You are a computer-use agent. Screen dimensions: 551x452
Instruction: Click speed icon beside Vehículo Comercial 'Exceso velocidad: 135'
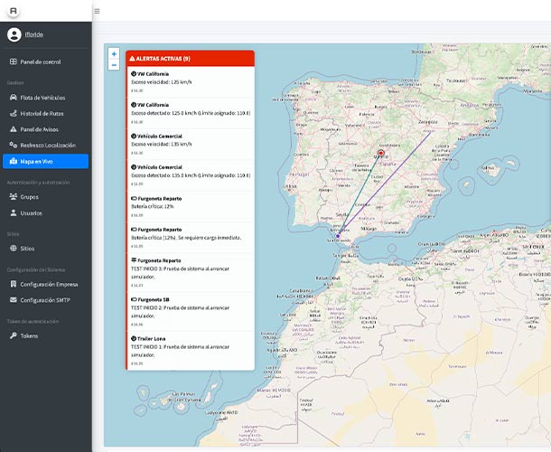pyautogui.click(x=134, y=137)
